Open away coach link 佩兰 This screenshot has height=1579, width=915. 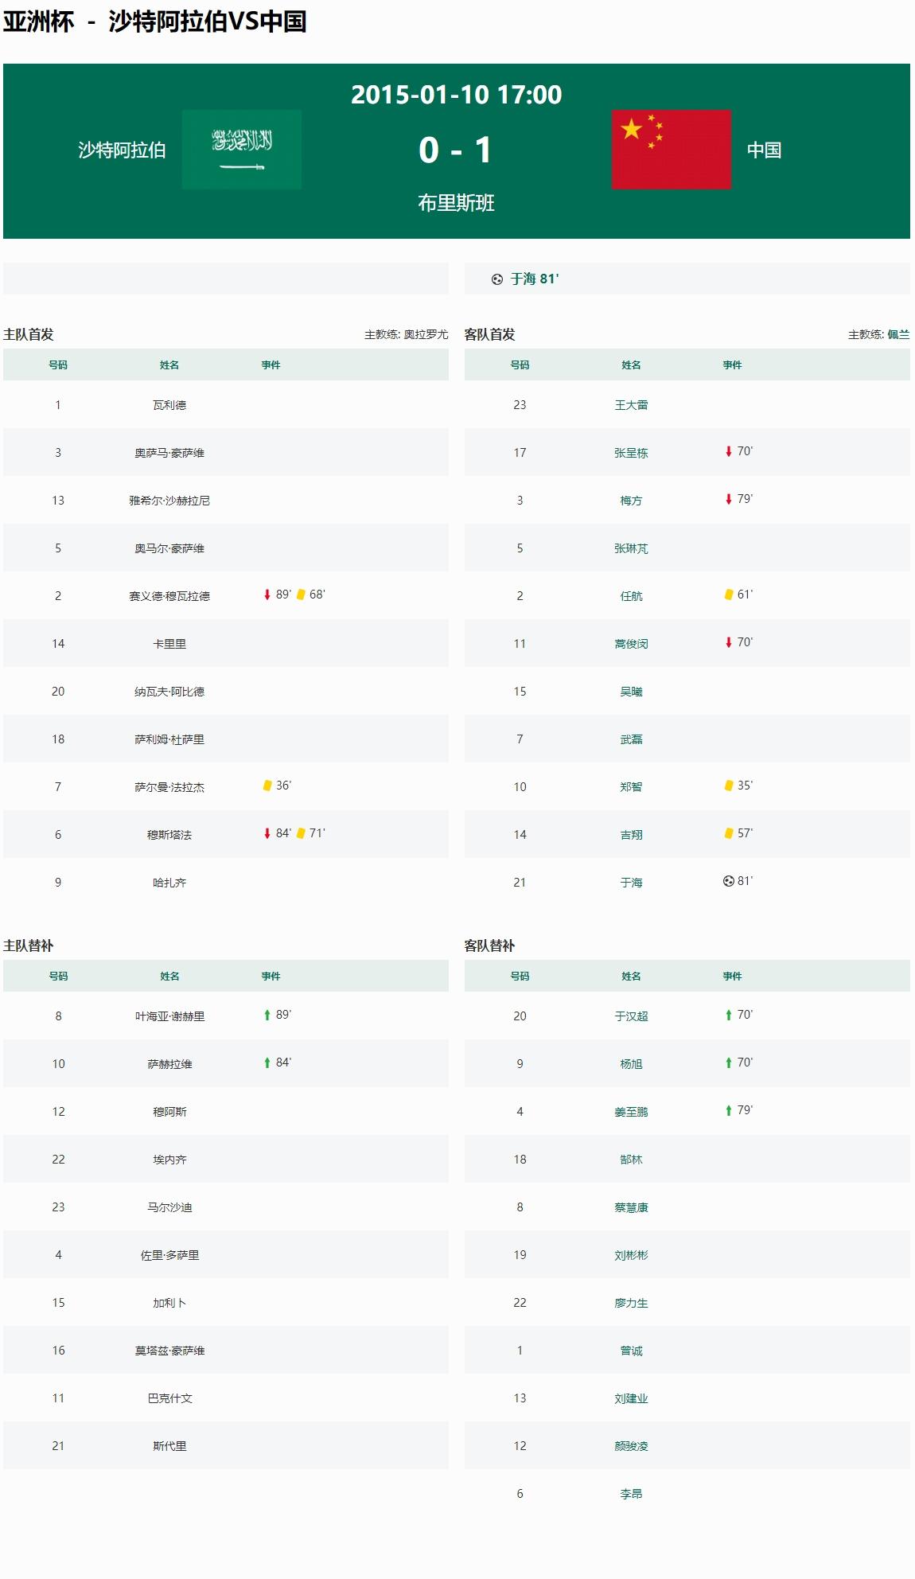(x=898, y=335)
